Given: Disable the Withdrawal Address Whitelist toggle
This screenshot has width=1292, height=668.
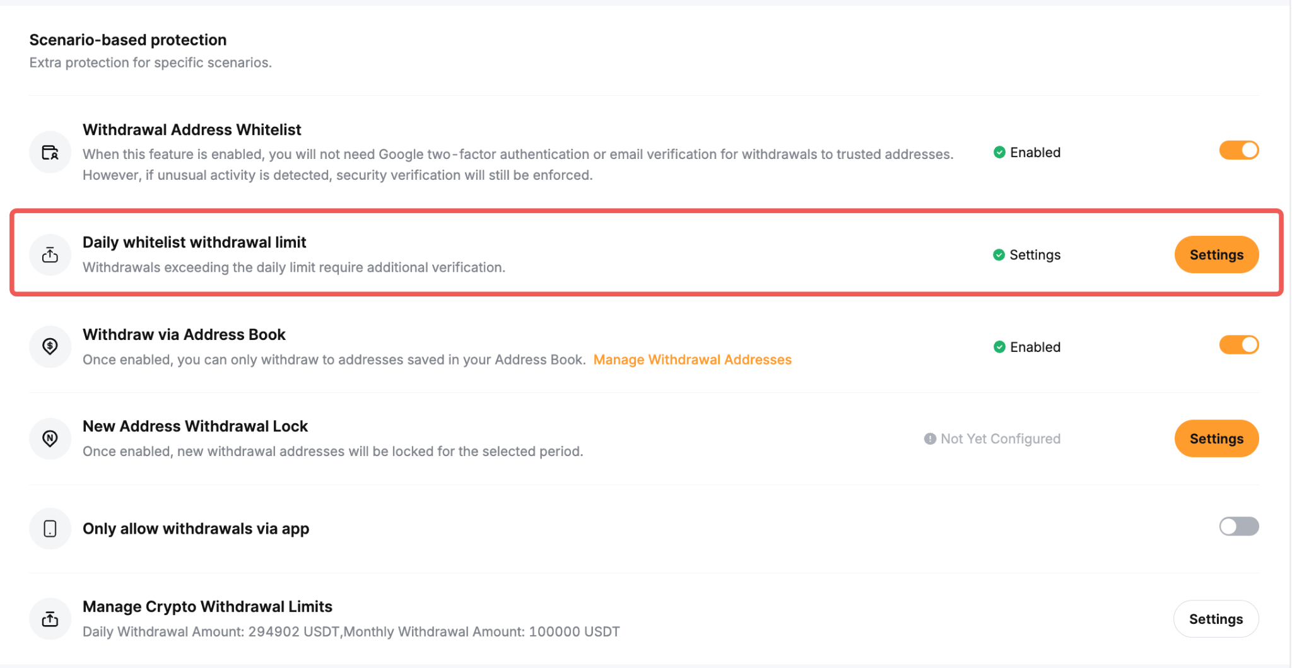Looking at the screenshot, I should coord(1238,150).
